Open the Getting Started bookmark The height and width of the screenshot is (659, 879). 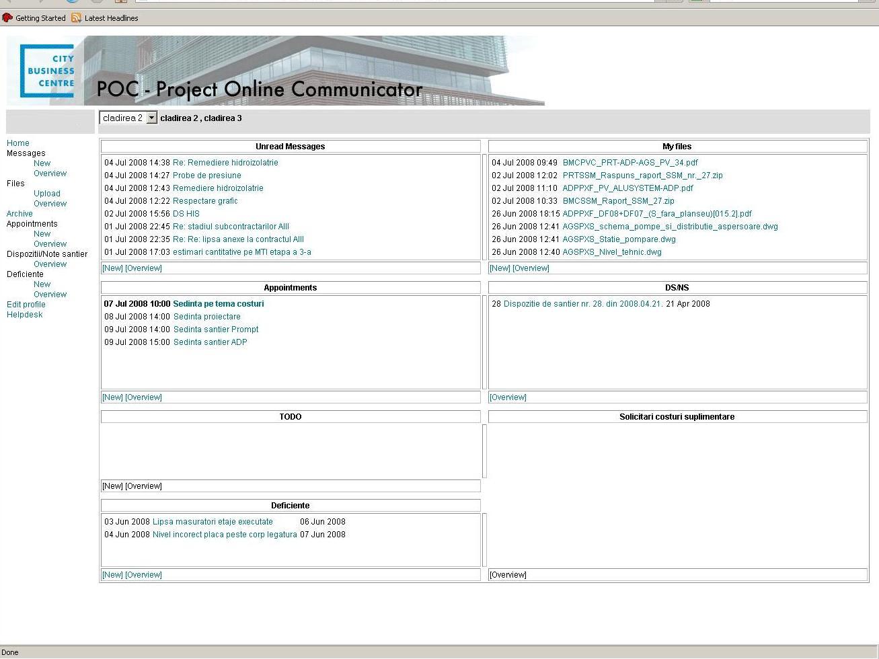pos(34,18)
